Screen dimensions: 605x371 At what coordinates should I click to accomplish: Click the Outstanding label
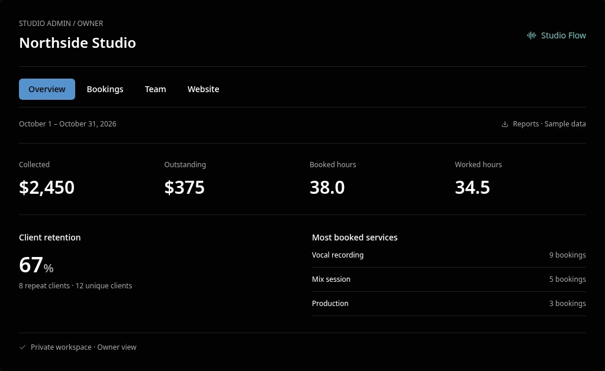tap(185, 165)
